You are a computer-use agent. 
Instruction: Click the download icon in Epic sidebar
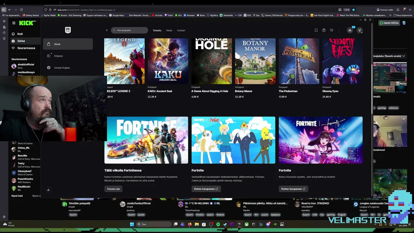click(48, 190)
